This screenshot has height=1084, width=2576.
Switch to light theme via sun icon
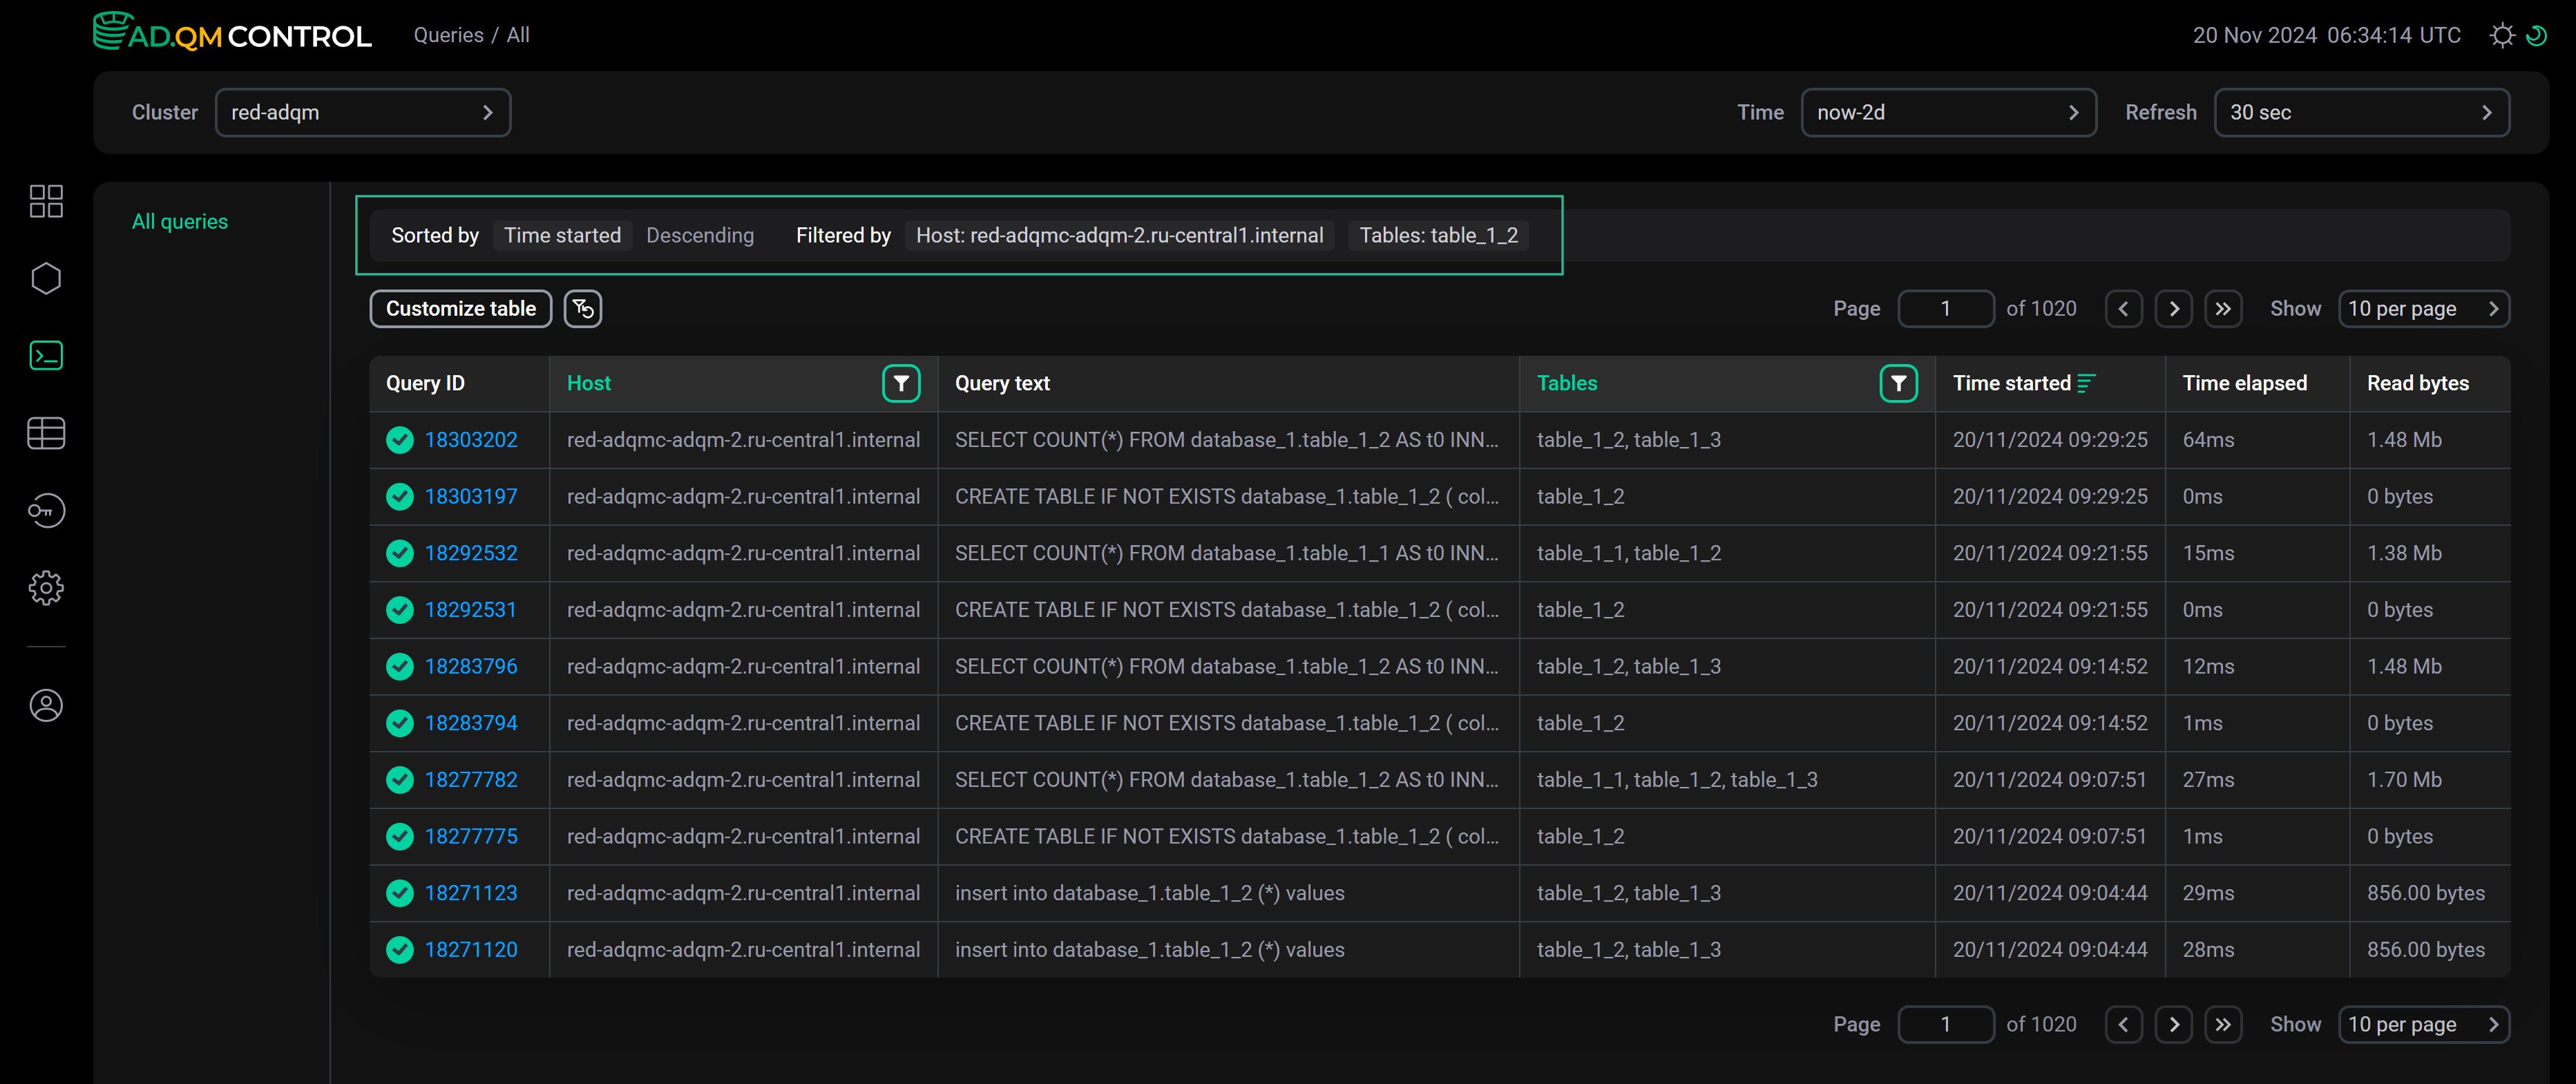click(x=2502, y=35)
